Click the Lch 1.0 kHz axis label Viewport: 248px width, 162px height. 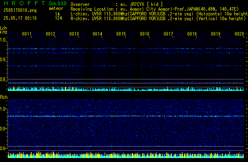coord(3,40)
